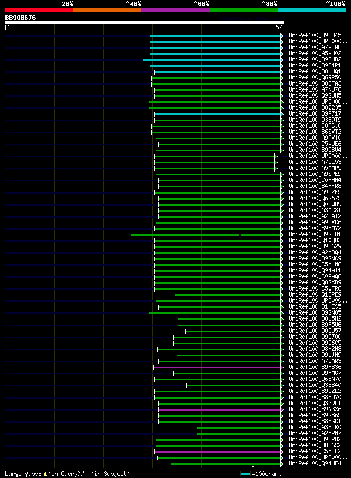Select hit UniRef100_A9SPE9
The height and width of the screenshot is (478, 351).
(315, 174)
